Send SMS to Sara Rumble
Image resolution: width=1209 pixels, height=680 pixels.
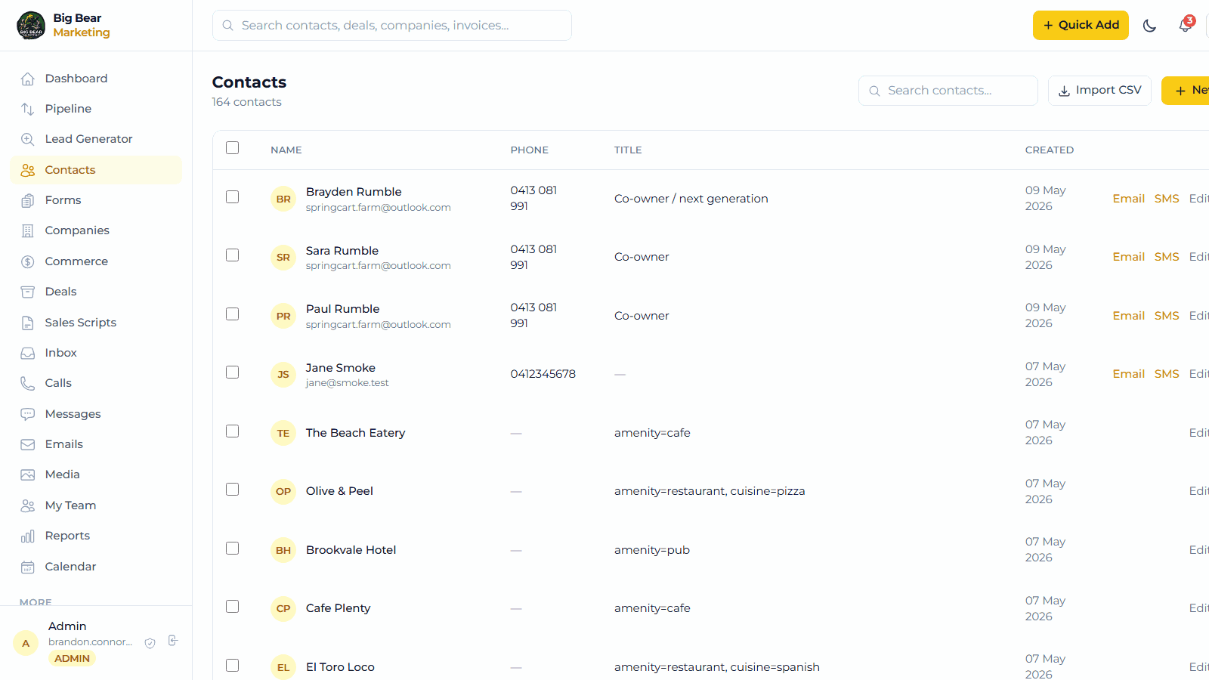coord(1167,257)
